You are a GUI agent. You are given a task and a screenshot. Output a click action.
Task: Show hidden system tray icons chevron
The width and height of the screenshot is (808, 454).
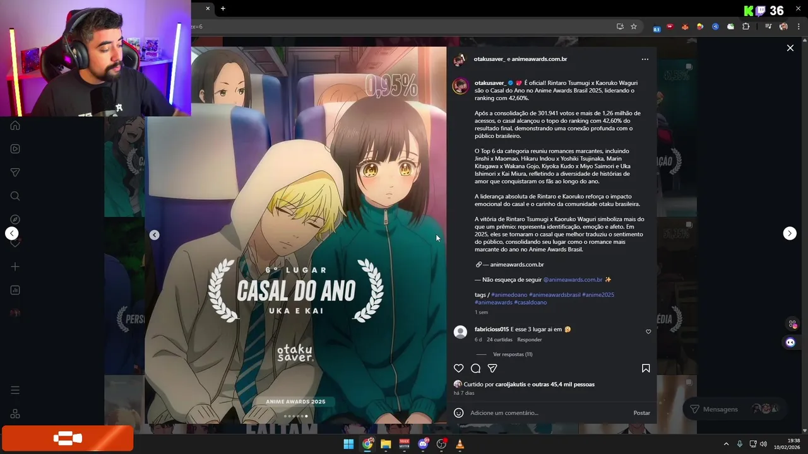[x=726, y=444]
